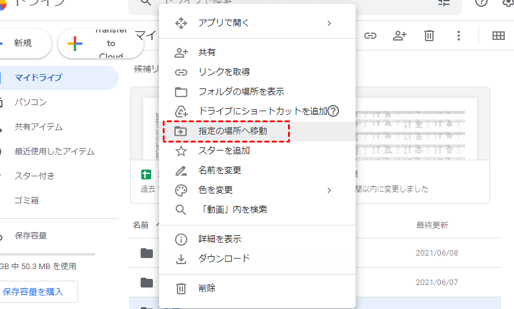The image size is (514, 309).
Task: Click the pencil icon beside 名前を変更
Action: pyautogui.click(x=181, y=171)
